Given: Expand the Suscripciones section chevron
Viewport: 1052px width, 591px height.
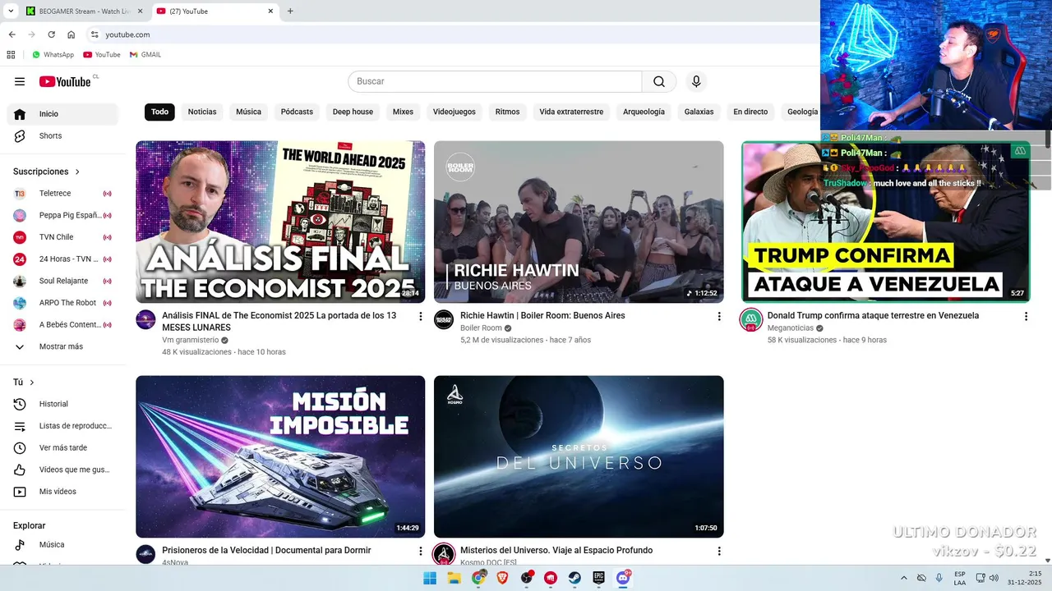Looking at the screenshot, I should pyautogui.click(x=78, y=172).
